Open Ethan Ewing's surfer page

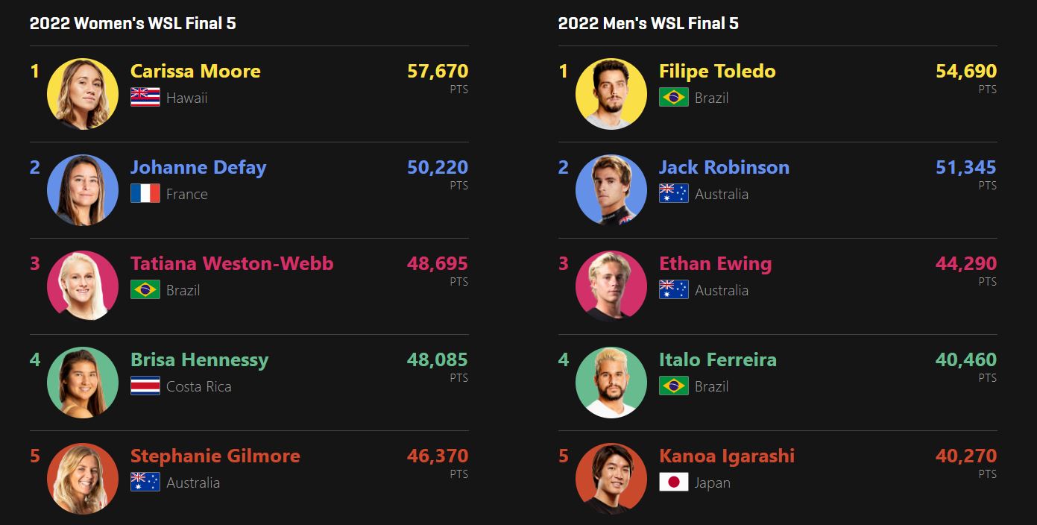click(x=715, y=264)
